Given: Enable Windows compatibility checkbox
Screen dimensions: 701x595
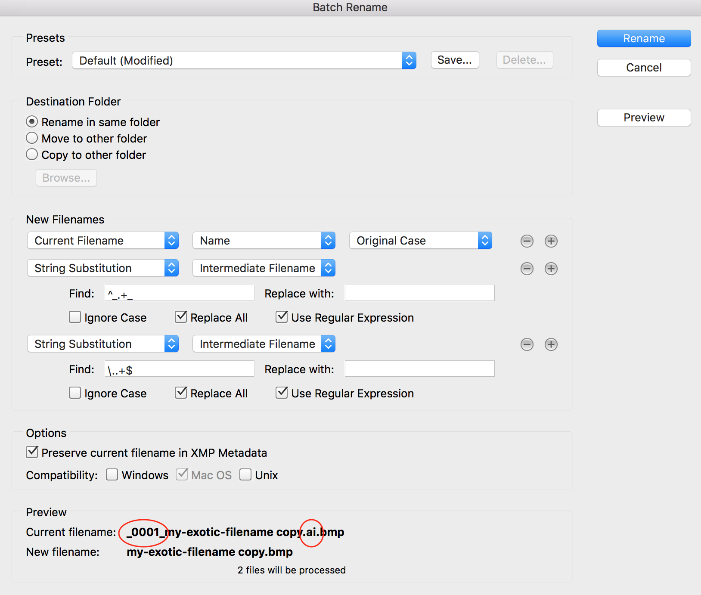Looking at the screenshot, I should point(112,474).
